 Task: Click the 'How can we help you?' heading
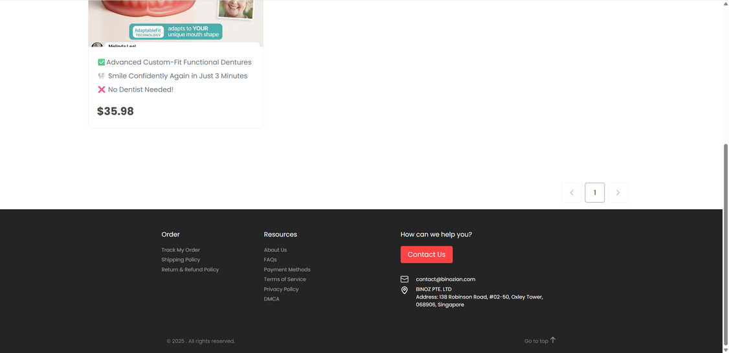(x=436, y=234)
